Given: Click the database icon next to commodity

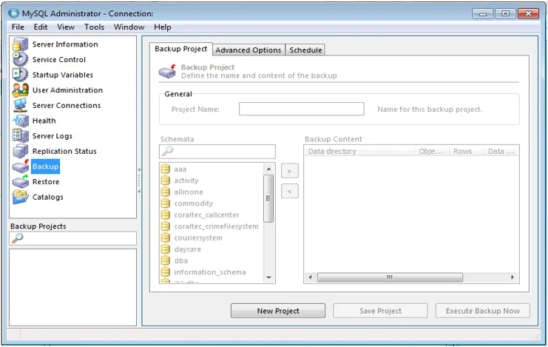Looking at the screenshot, I should tap(166, 203).
